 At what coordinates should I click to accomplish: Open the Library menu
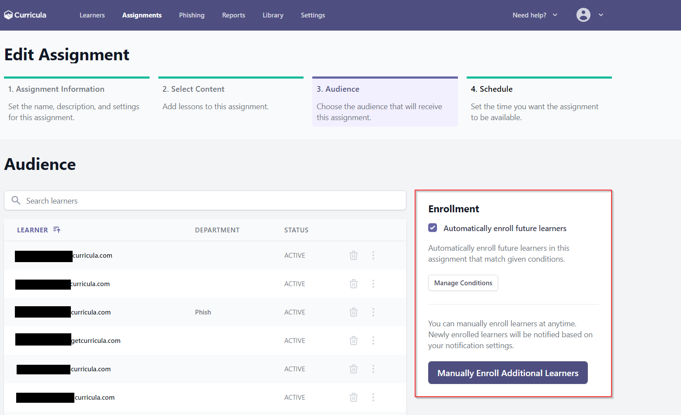tap(273, 15)
